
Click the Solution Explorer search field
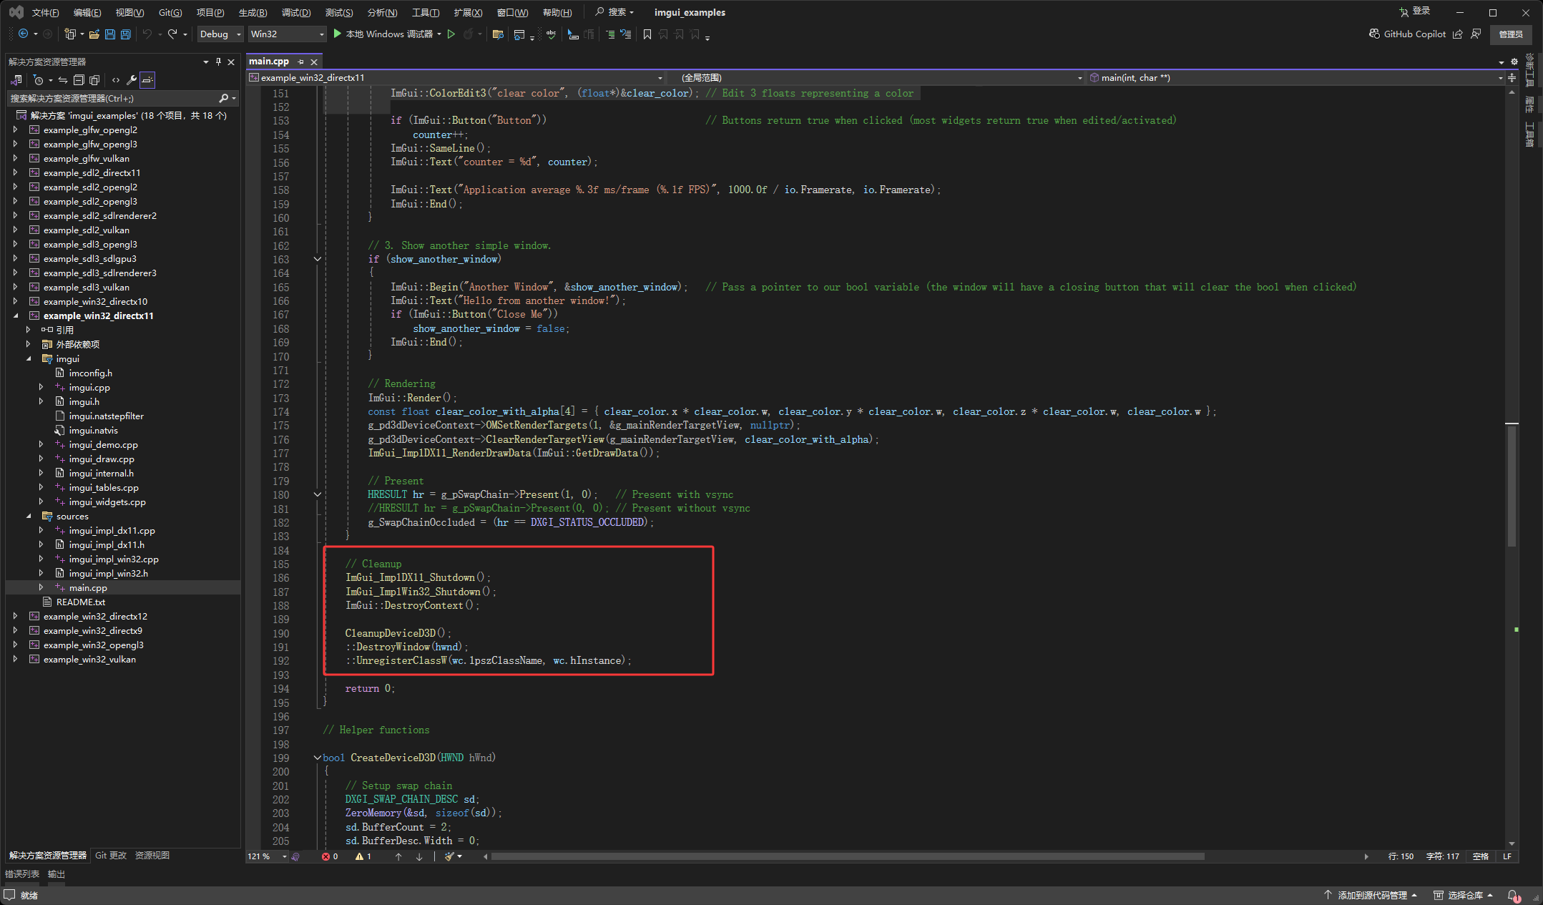click(x=122, y=98)
